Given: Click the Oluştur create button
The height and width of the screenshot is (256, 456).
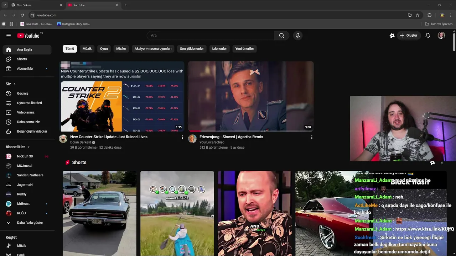Looking at the screenshot, I should point(409,36).
